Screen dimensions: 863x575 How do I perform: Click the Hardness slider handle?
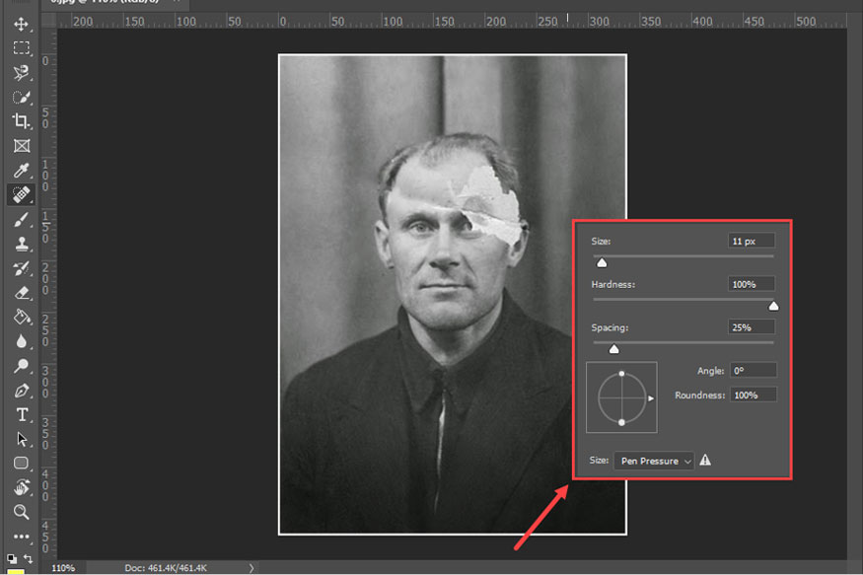pos(773,306)
